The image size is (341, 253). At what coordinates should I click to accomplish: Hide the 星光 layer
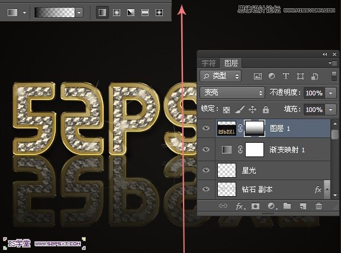pos(206,170)
